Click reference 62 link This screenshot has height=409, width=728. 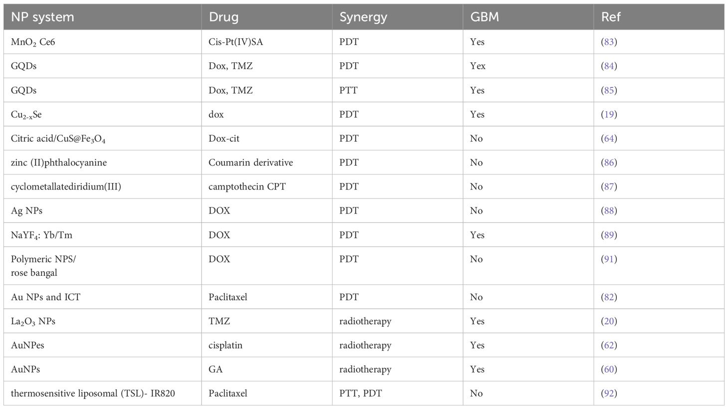coord(609,345)
